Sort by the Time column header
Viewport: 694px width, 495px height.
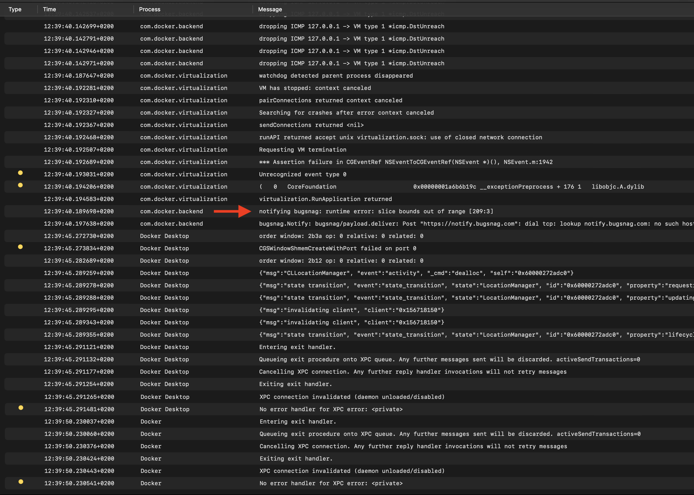49,9
